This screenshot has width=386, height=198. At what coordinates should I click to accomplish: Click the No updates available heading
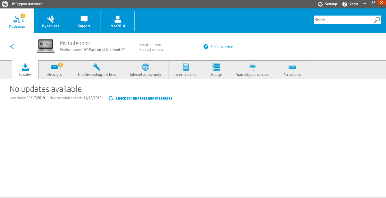(45, 89)
